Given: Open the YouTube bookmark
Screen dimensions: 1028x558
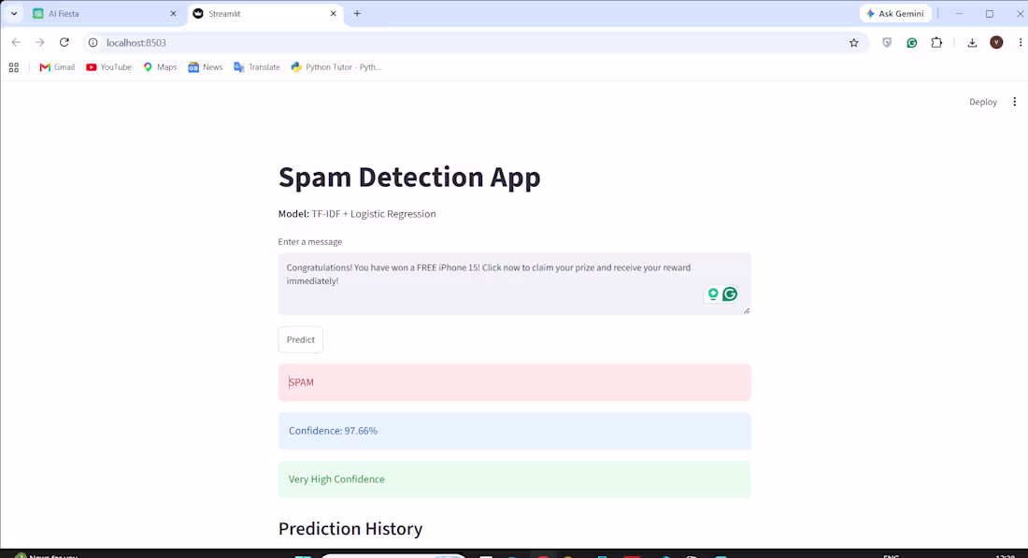Looking at the screenshot, I should (108, 67).
